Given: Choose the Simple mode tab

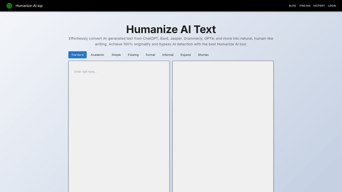Looking at the screenshot, I should (x=116, y=55).
